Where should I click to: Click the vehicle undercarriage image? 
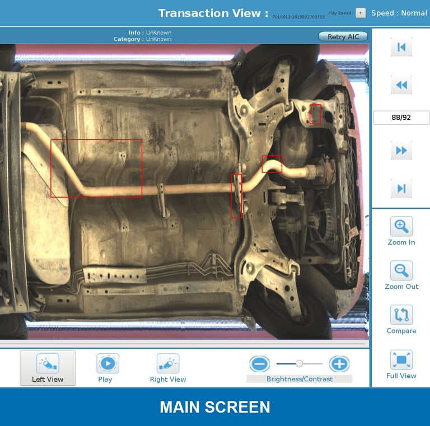[x=185, y=191]
